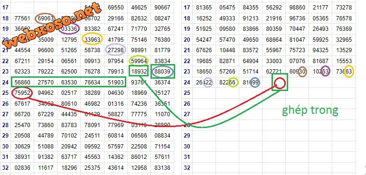366x175 pixels.
Task: Select cell 38931 in row 31
Action: (22, 157)
